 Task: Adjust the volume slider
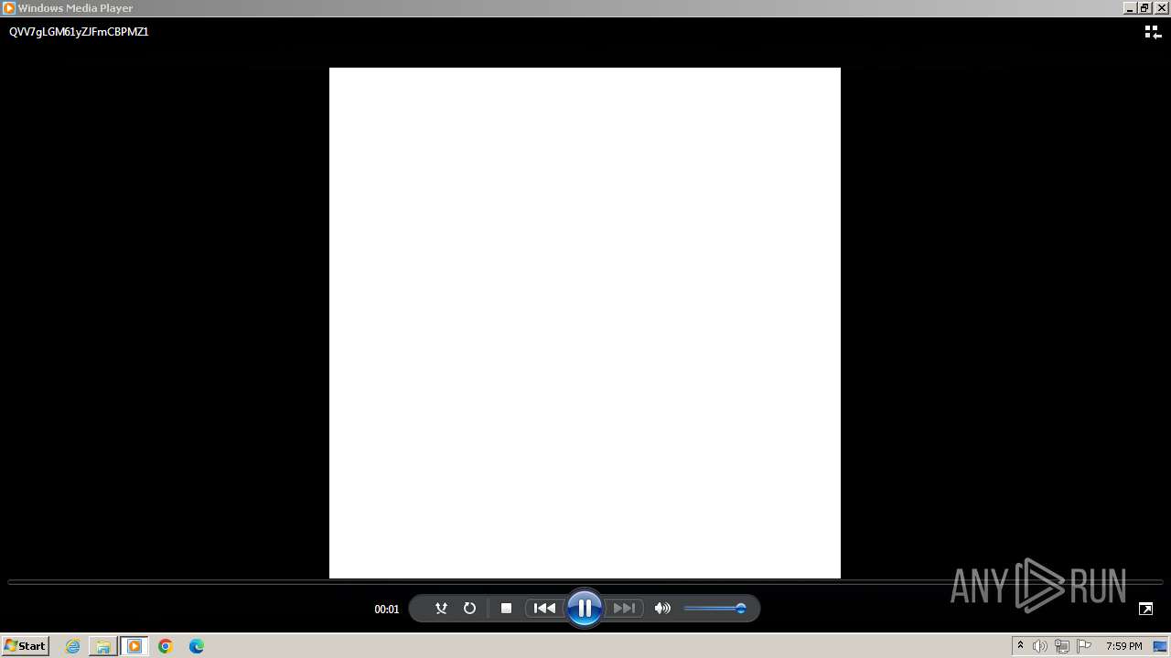click(715, 609)
